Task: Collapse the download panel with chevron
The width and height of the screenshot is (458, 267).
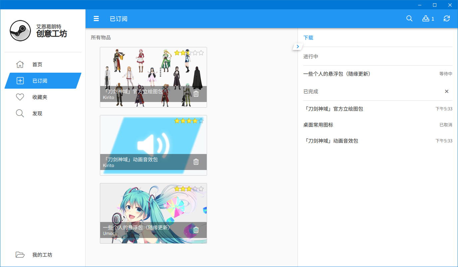Action: [298, 47]
